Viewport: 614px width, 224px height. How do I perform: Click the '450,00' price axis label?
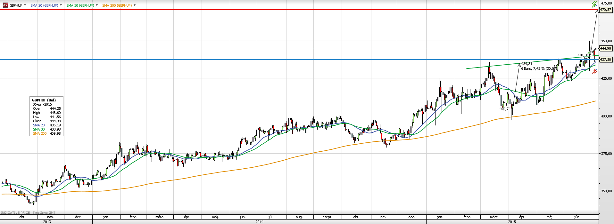coord(606,41)
